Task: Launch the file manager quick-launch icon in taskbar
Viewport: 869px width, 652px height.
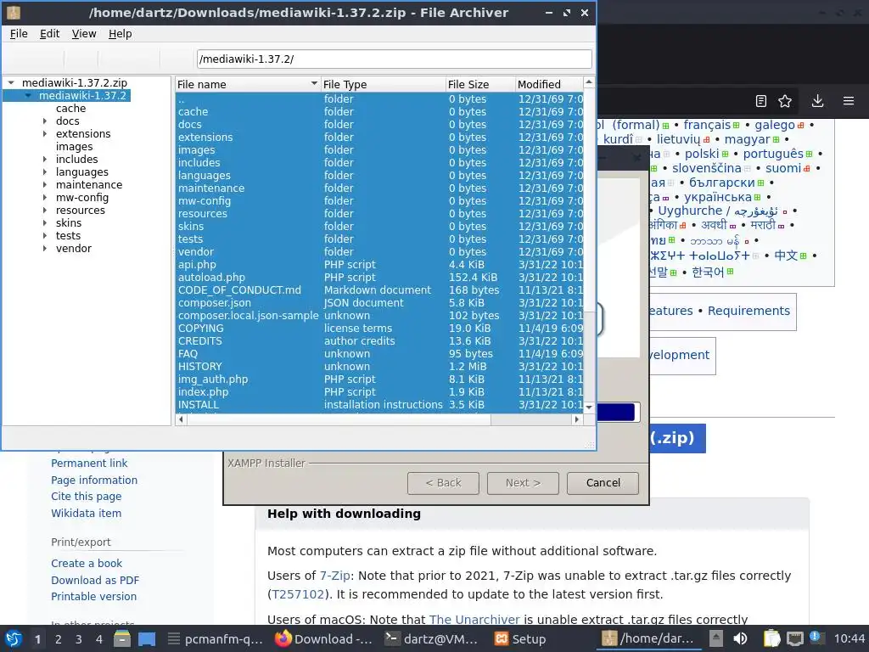Action: tap(122, 638)
